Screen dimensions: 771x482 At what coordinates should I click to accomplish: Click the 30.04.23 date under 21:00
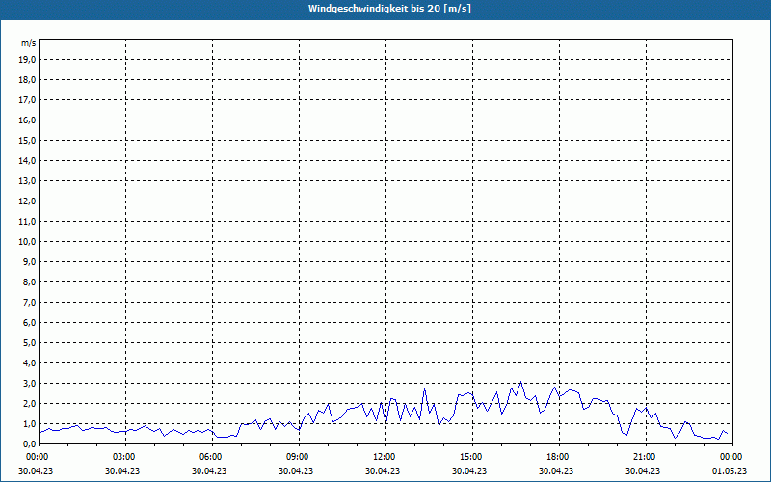[643, 470]
